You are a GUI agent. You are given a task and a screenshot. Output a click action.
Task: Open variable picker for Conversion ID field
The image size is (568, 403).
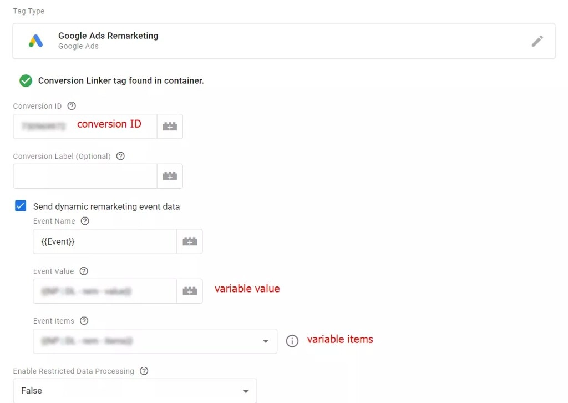click(170, 126)
